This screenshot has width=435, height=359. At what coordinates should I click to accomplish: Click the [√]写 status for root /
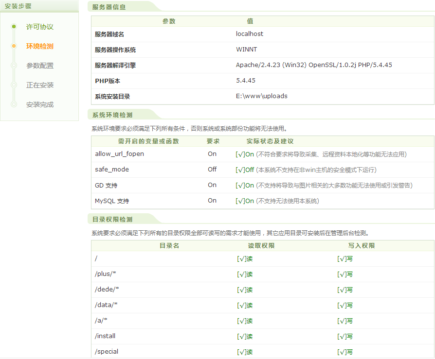point(345,259)
